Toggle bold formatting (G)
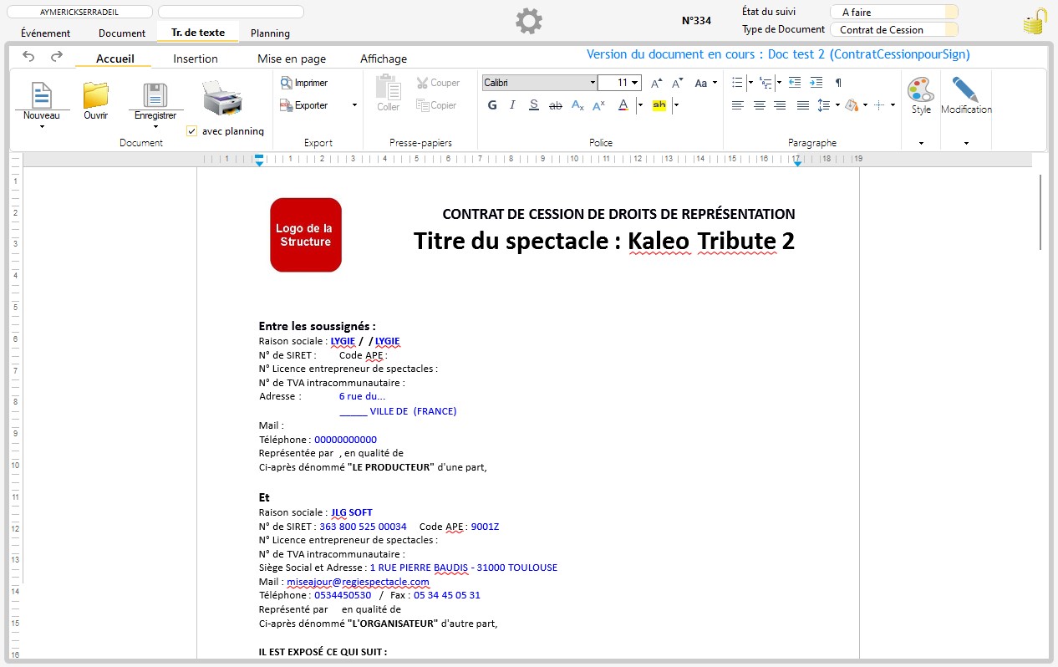The width and height of the screenshot is (1058, 667). (x=492, y=105)
